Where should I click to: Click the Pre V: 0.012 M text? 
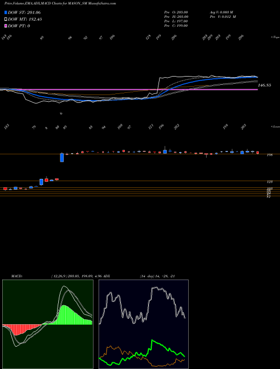(x=222, y=17)
